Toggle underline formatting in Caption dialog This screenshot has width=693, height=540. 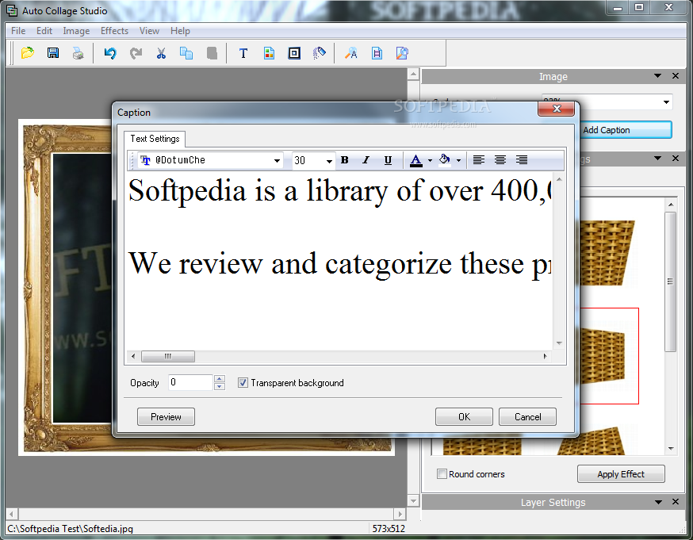point(388,160)
